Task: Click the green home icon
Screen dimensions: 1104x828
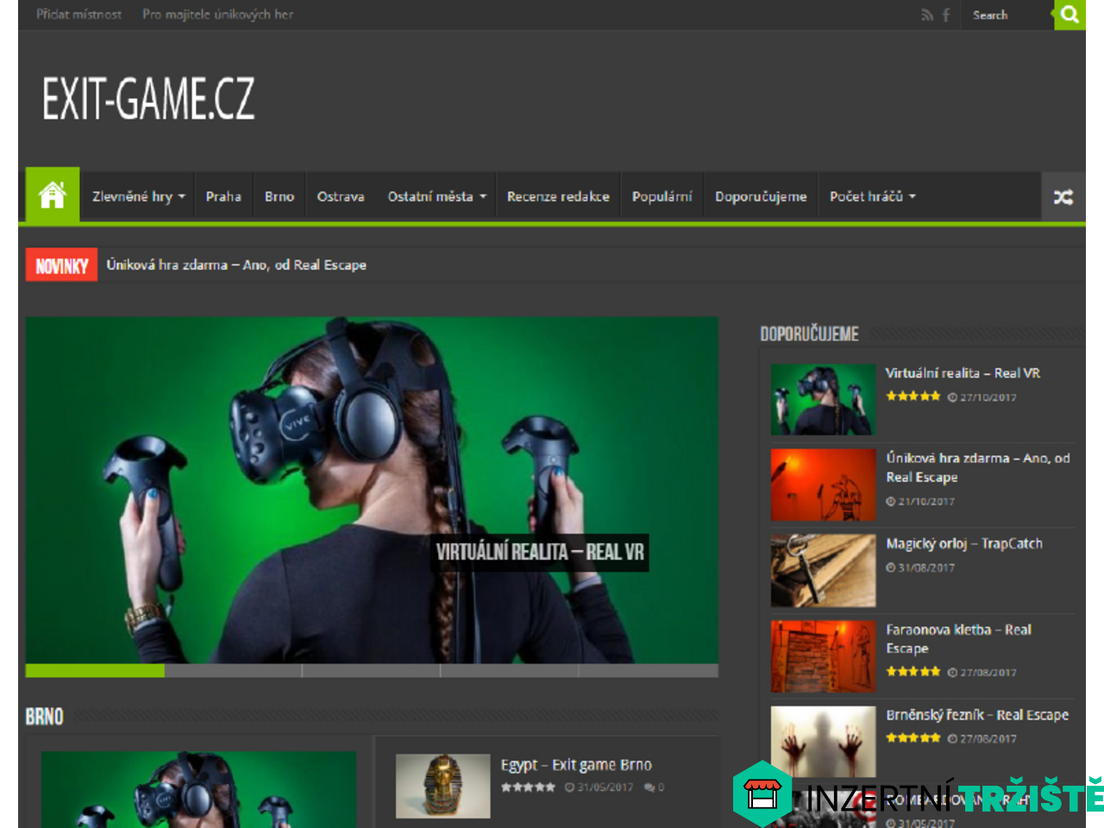Action: point(53,195)
